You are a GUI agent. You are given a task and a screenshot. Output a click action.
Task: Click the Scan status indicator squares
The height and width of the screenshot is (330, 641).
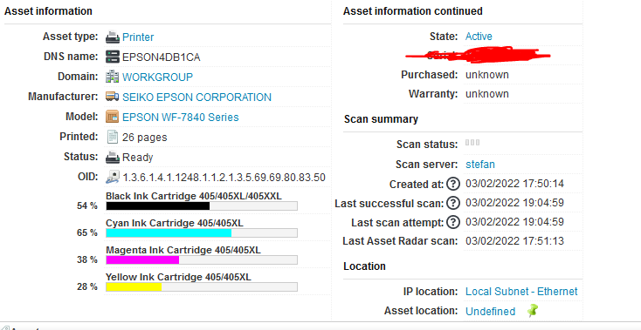coord(472,143)
